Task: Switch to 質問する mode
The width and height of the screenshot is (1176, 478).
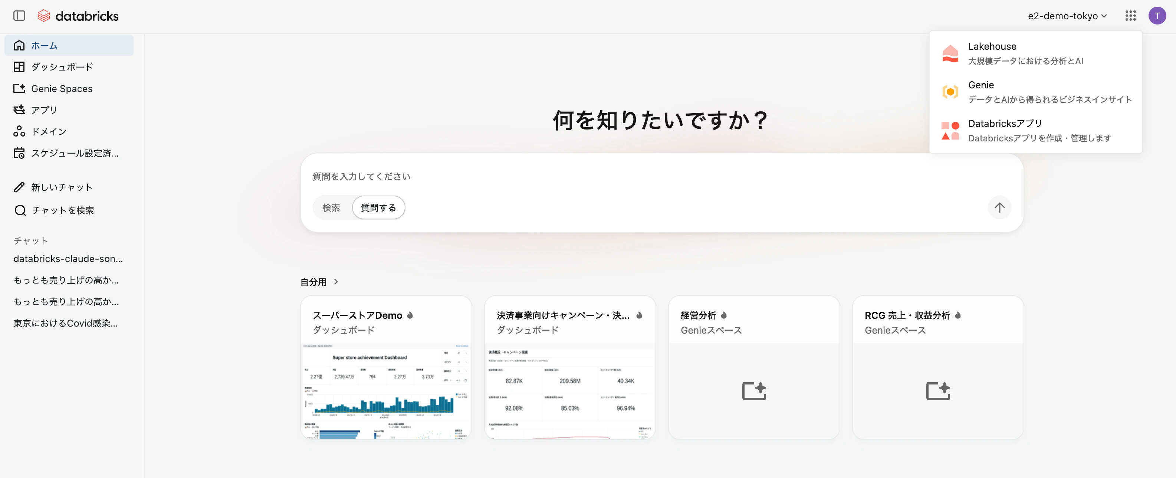Action: tap(378, 208)
